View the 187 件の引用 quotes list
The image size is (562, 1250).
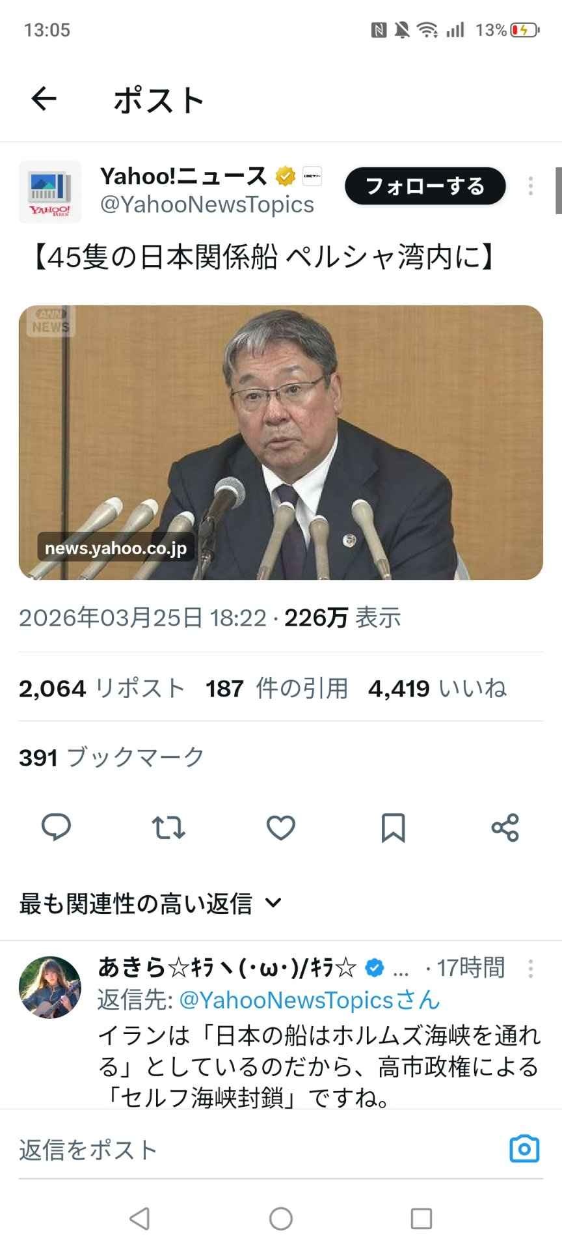click(x=277, y=688)
